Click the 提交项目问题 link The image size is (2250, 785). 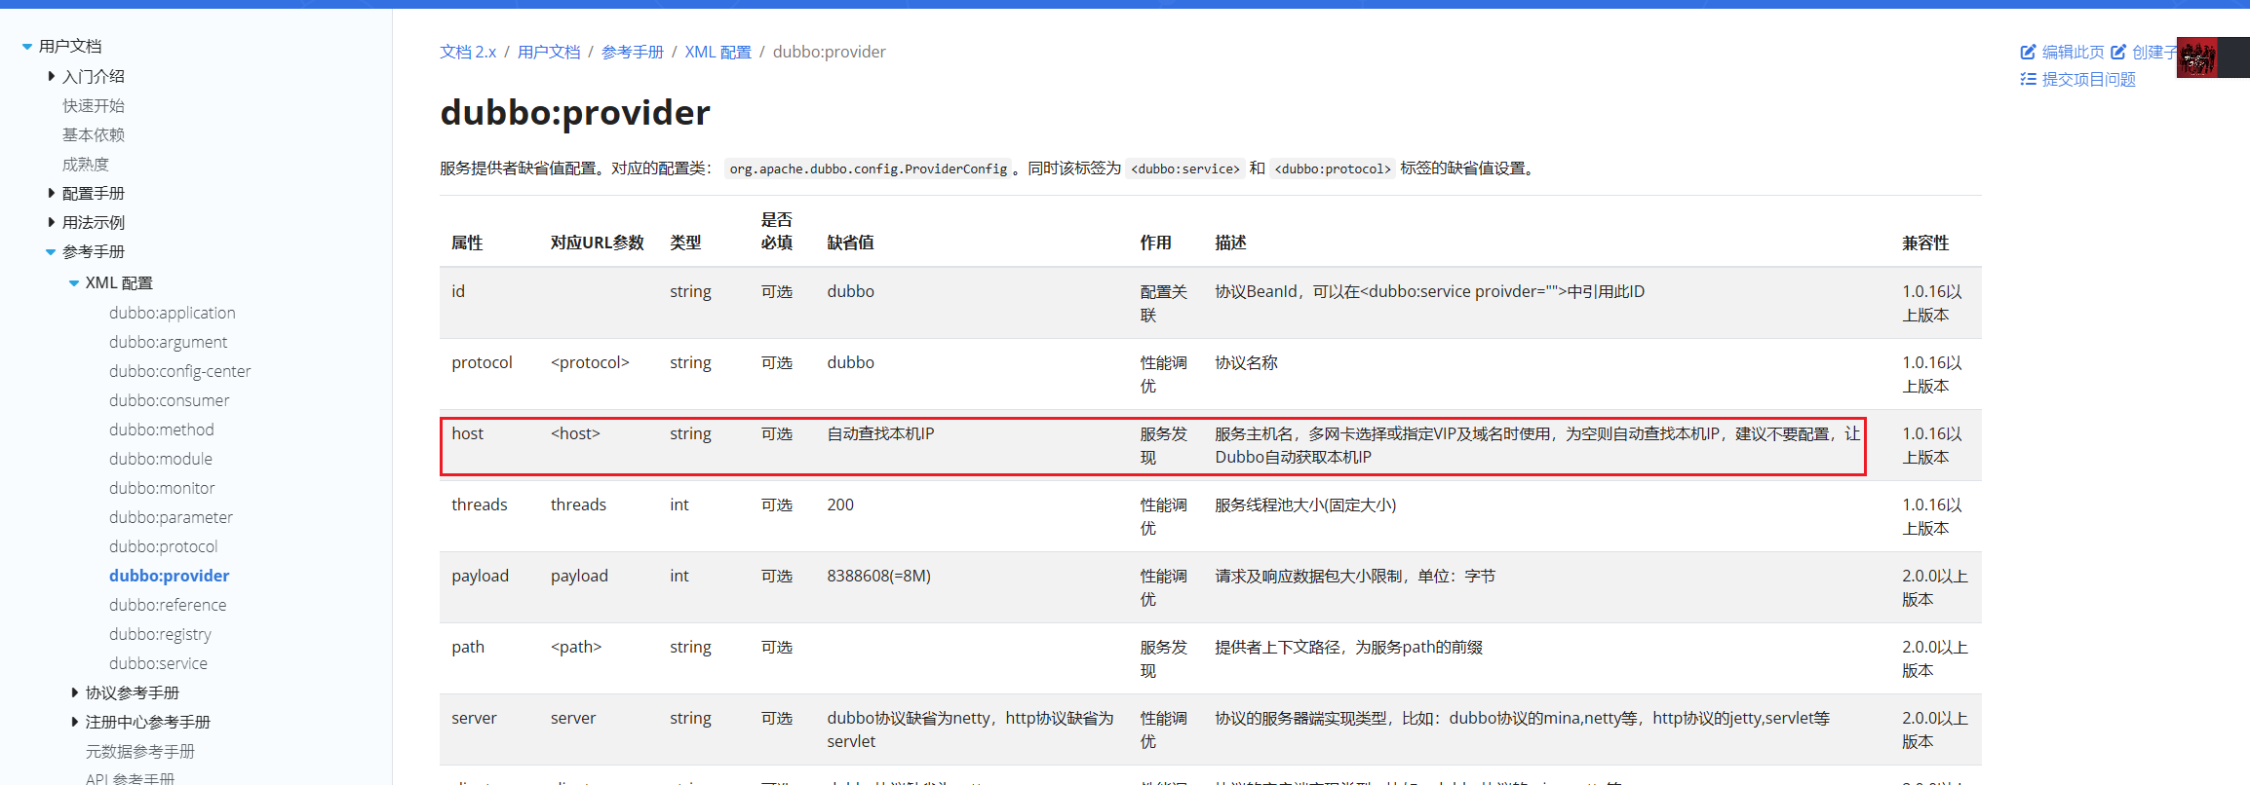click(x=2088, y=79)
